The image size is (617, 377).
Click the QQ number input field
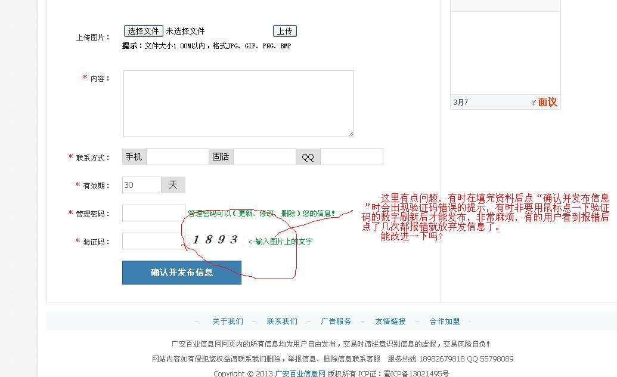(351, 157)
